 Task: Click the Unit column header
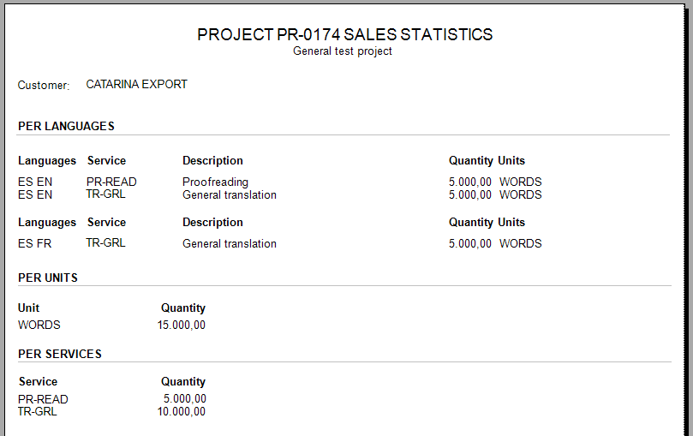pos(28,308)
